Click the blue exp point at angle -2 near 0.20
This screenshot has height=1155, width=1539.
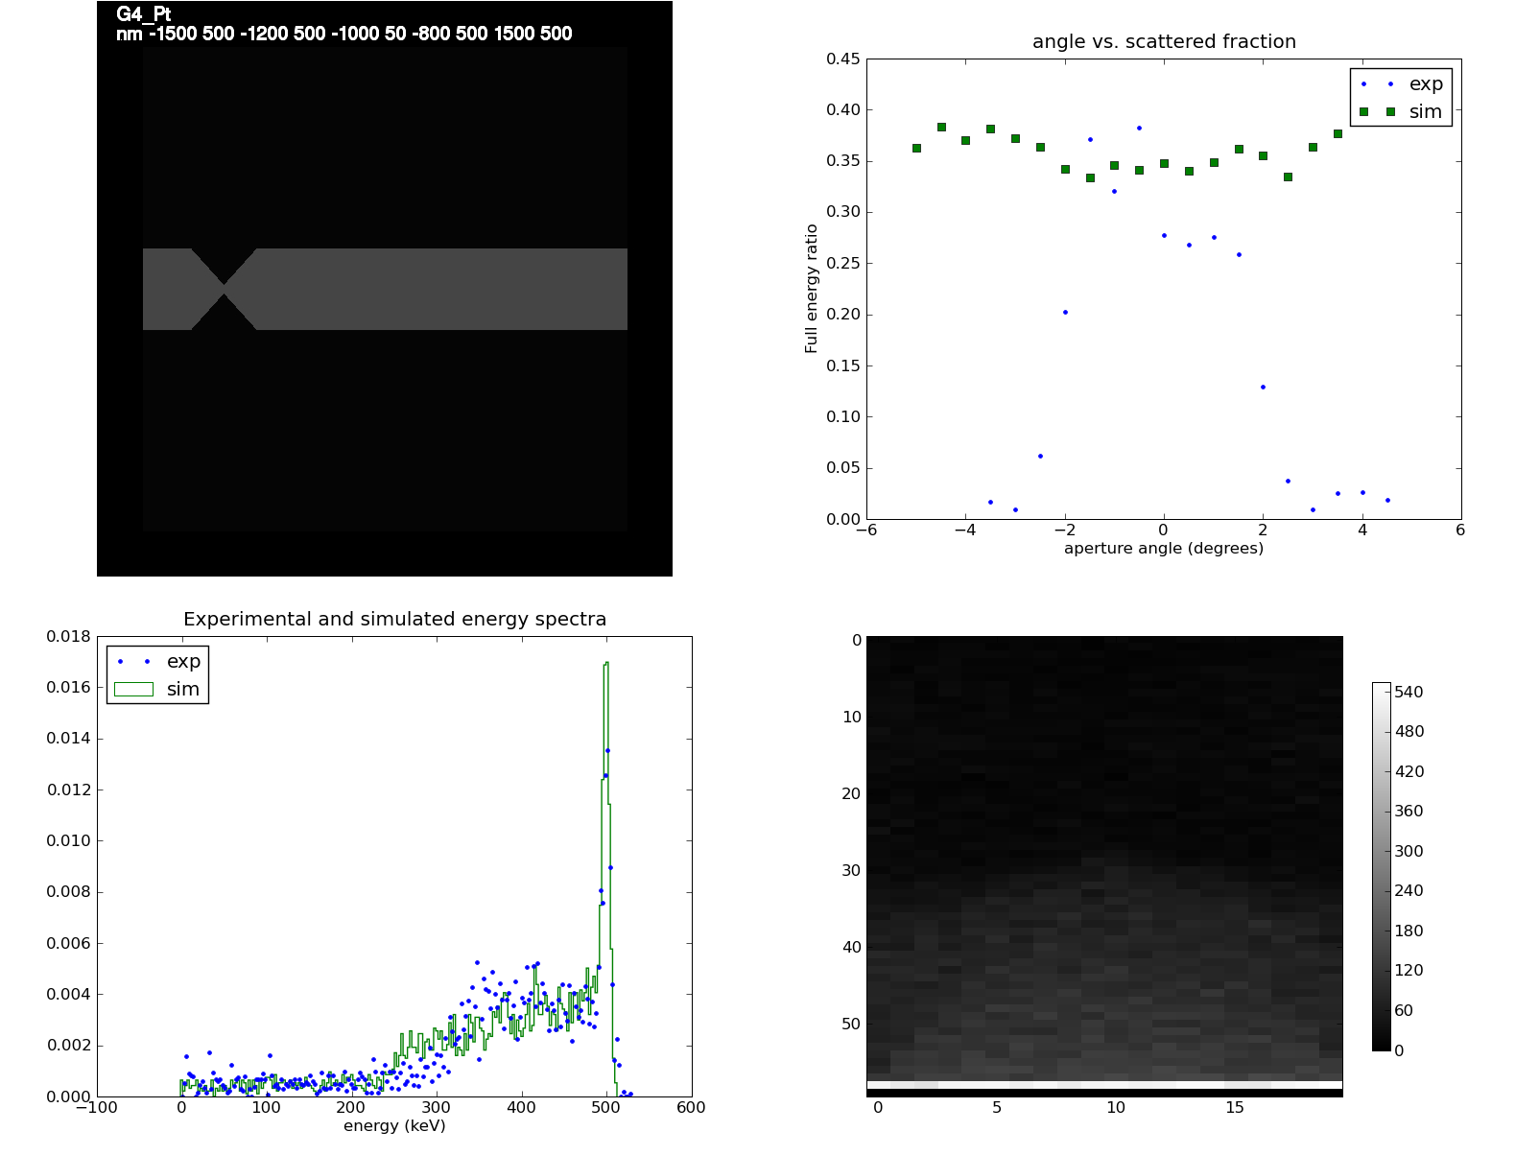pos(1065,312)
